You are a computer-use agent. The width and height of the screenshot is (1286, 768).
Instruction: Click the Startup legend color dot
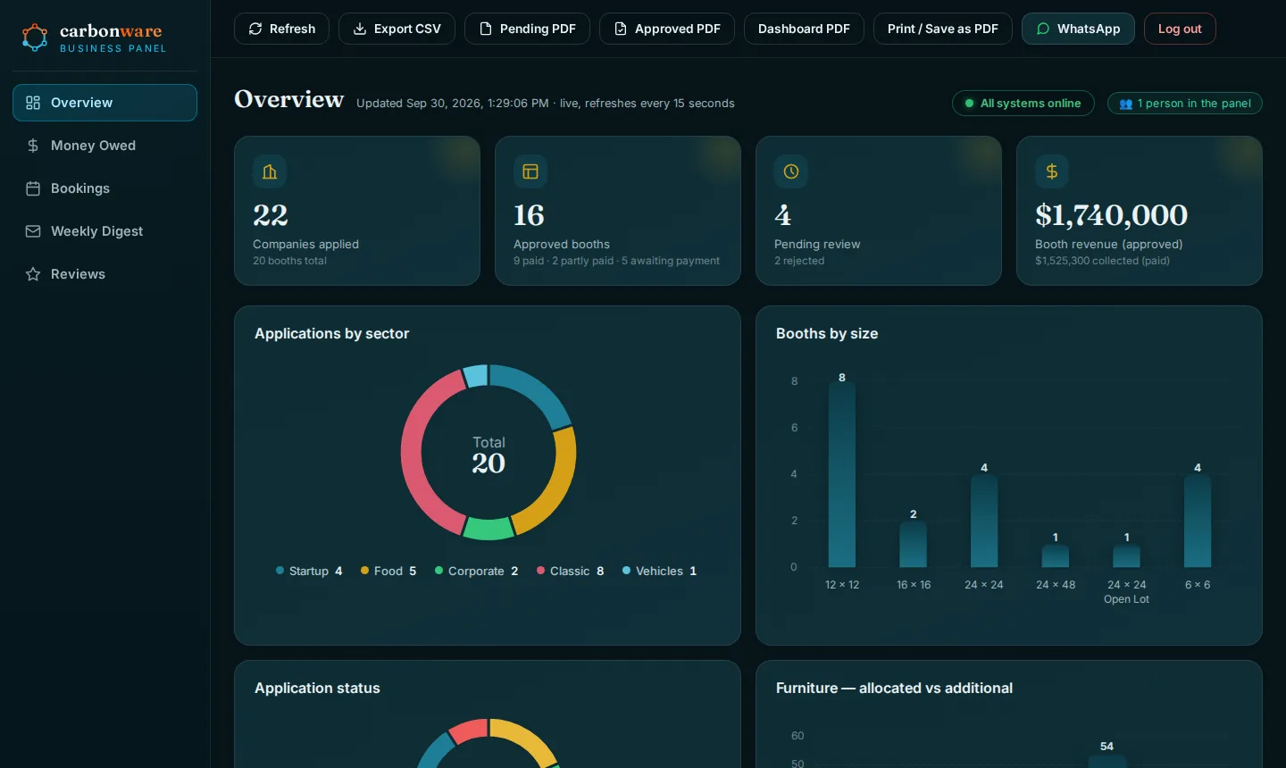pos(280,571)
